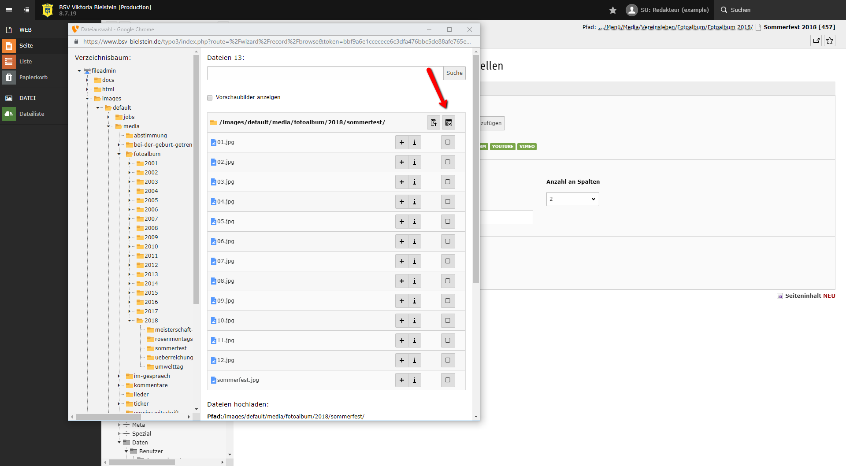Viewport: 846px width, 466px height.
Task: Collapse the 2018 folder in tree
Action: (x=130, y=321)
